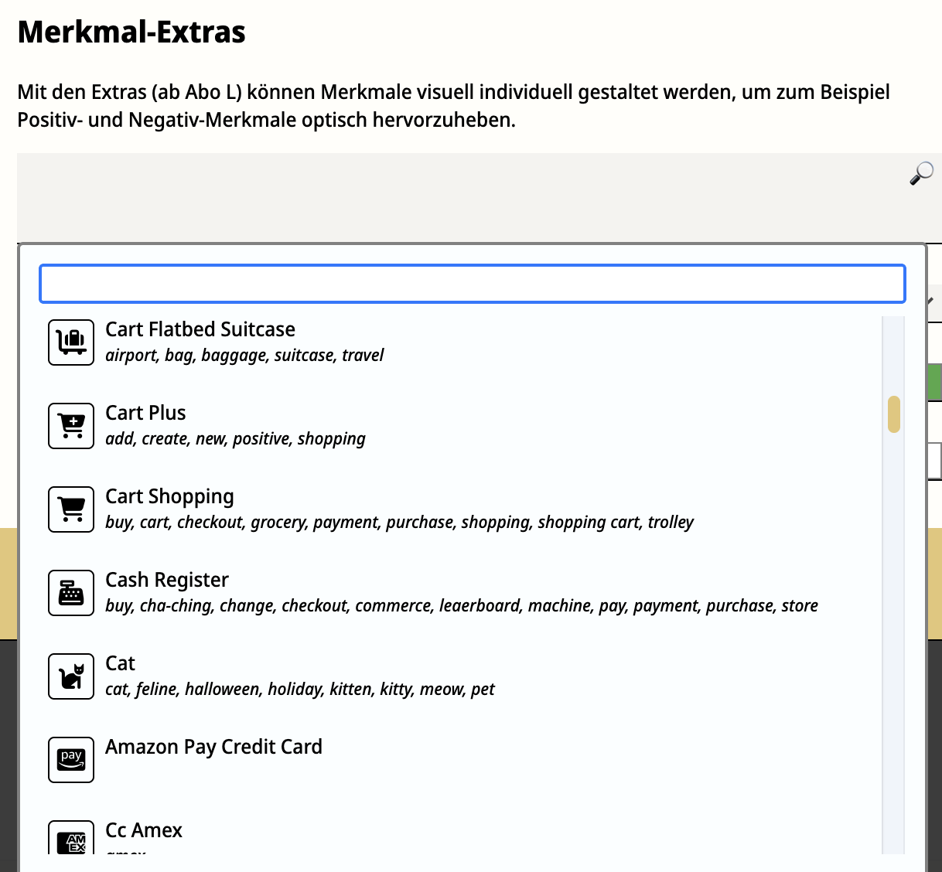Choose the 'Cat' entry title
Screen dimensions: 942x872
120,663
